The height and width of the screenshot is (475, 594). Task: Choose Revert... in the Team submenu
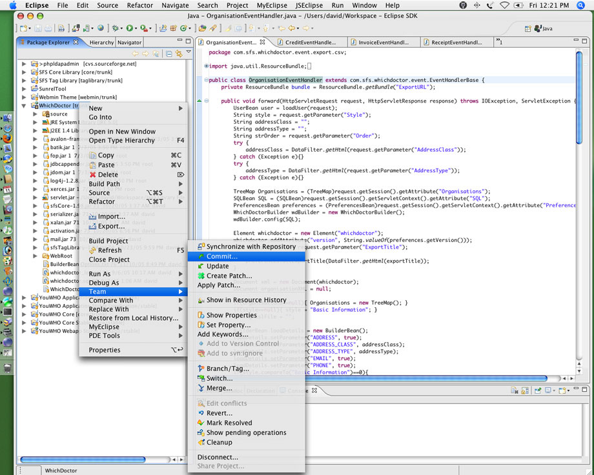tap(246, 413)
